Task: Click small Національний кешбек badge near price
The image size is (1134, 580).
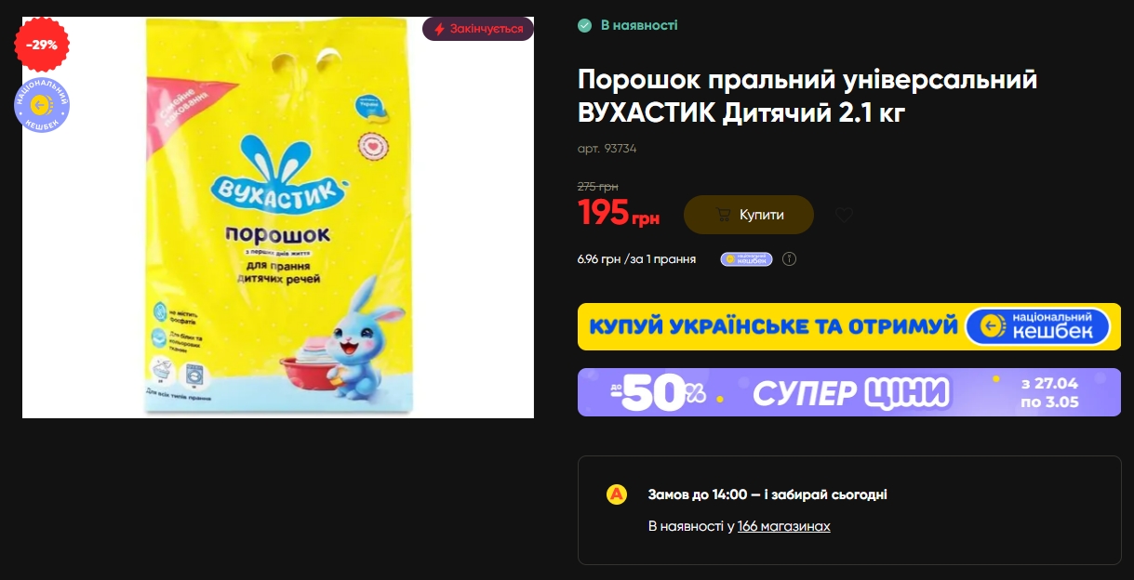Action: (x=746, y=259)
